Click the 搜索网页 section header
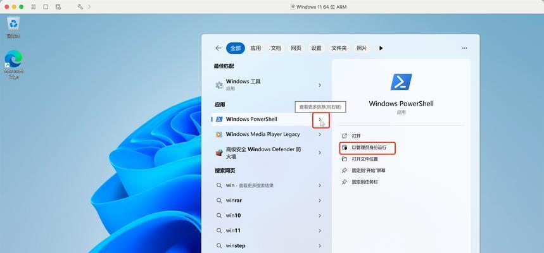 coord(225,171)
